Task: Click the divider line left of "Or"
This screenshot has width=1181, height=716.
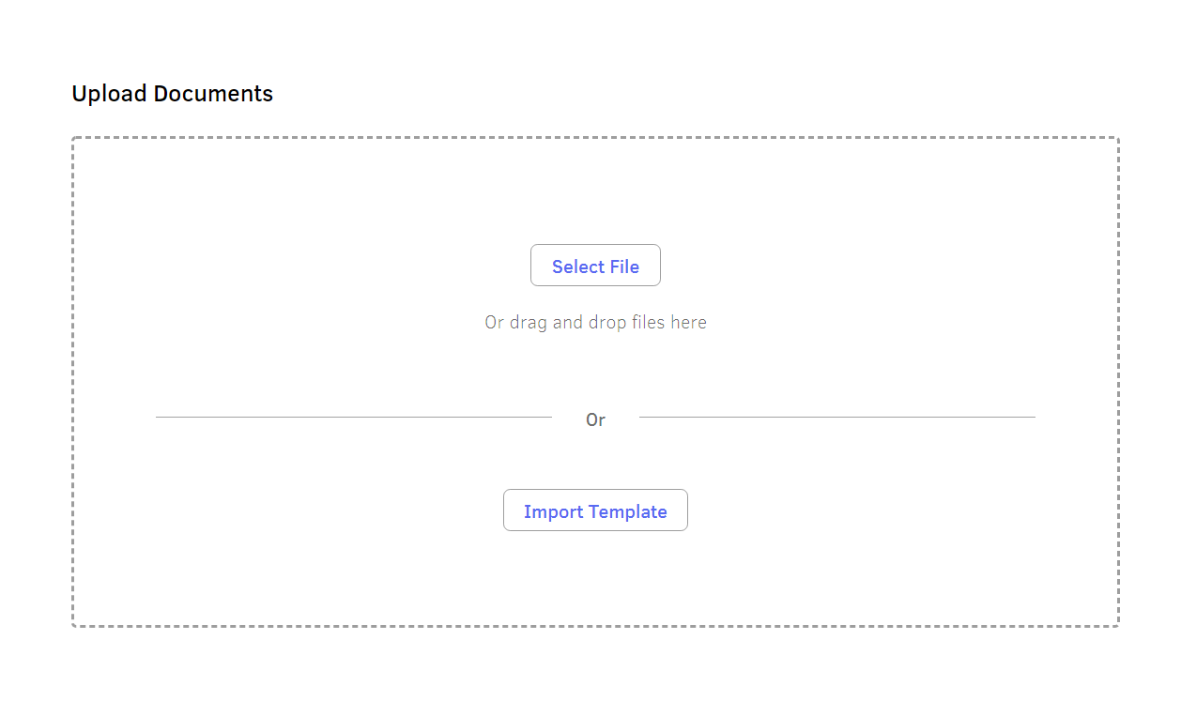Action: pos(354,417)
